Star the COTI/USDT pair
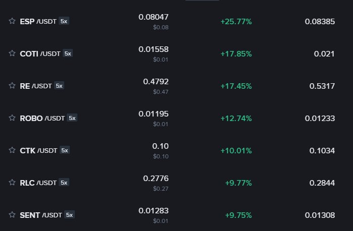 [x=12, y=53]
